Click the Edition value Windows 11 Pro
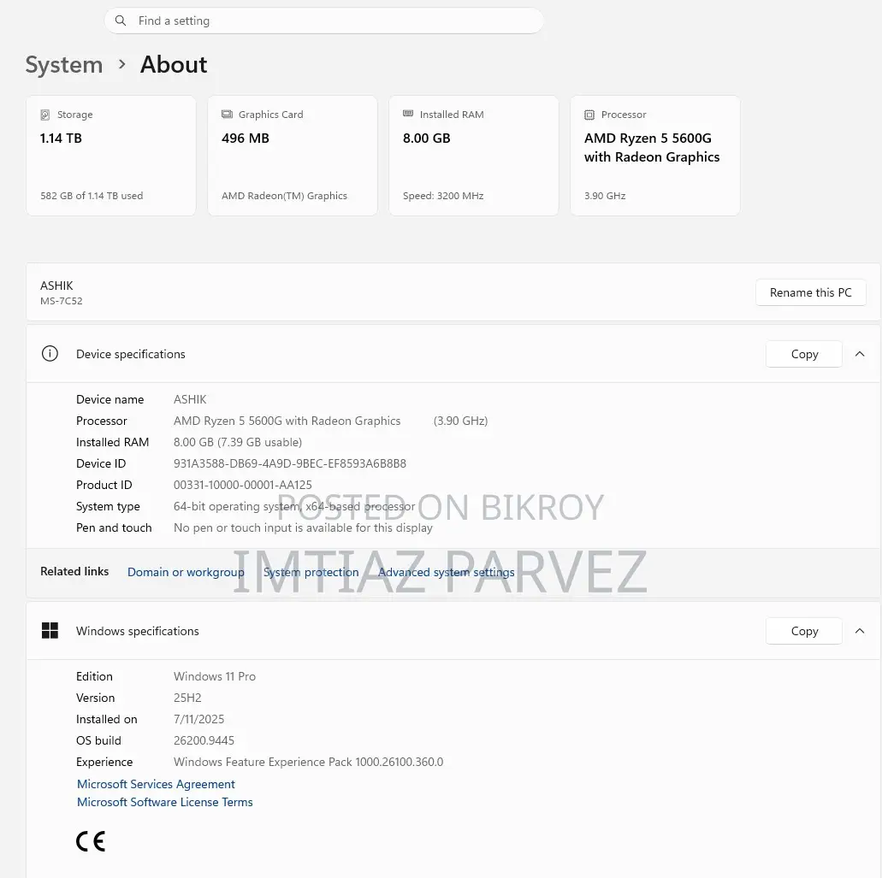 [215, 677]
